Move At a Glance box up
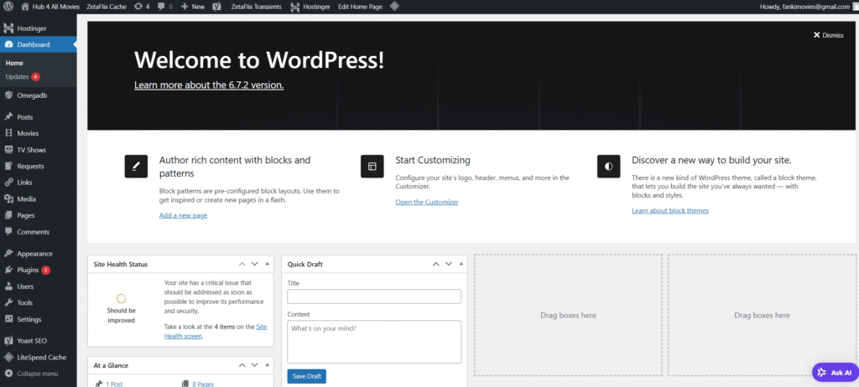Viewport: 859px width, 387px height. (242, 365)
